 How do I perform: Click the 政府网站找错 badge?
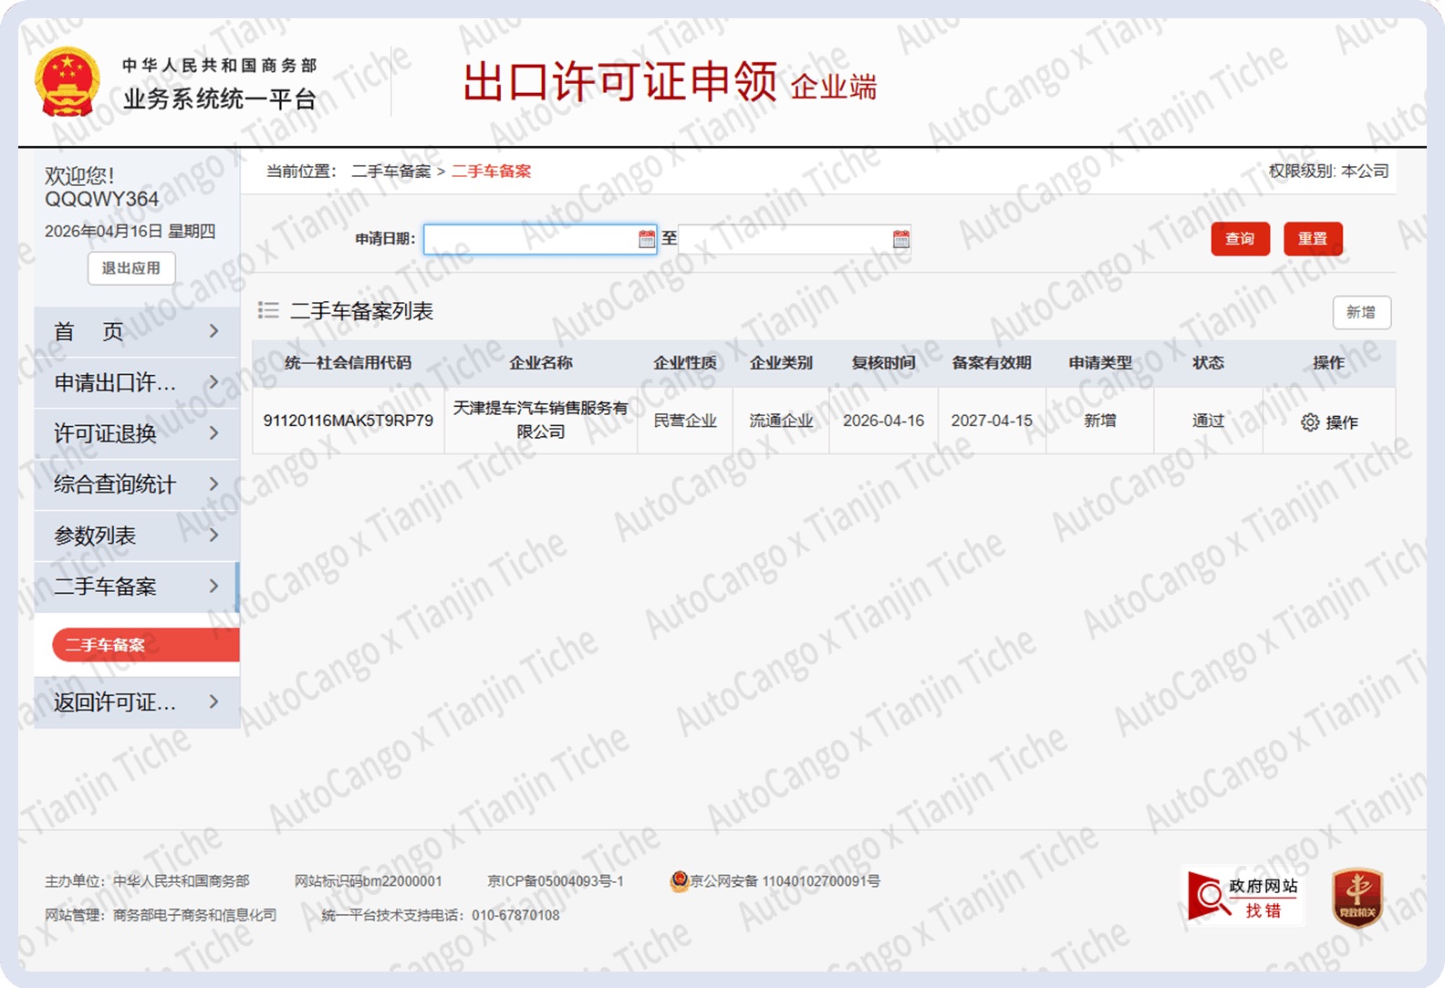point(1243,895)
